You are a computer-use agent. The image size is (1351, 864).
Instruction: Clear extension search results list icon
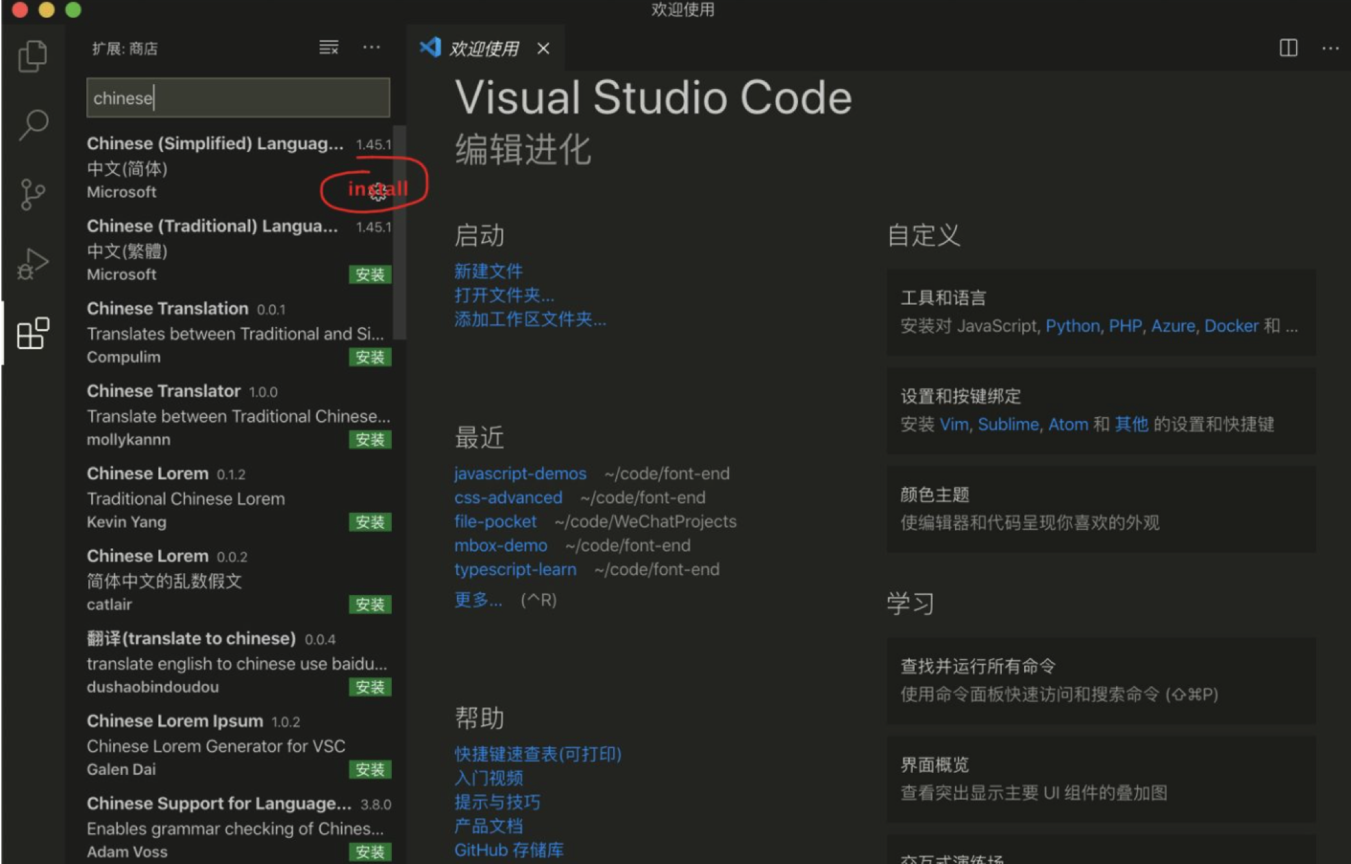click(329, 48)
